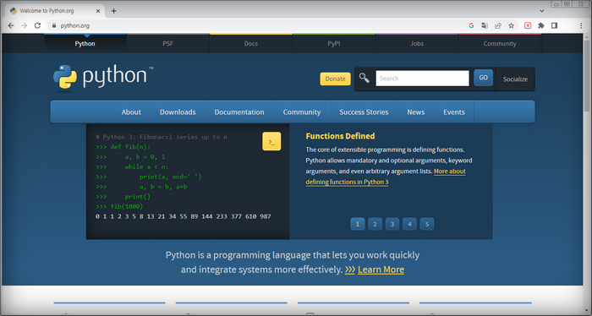This screenshot has width=592, height=316.
Task: Click the Fibonacci output line
Action: click(184, 216)
